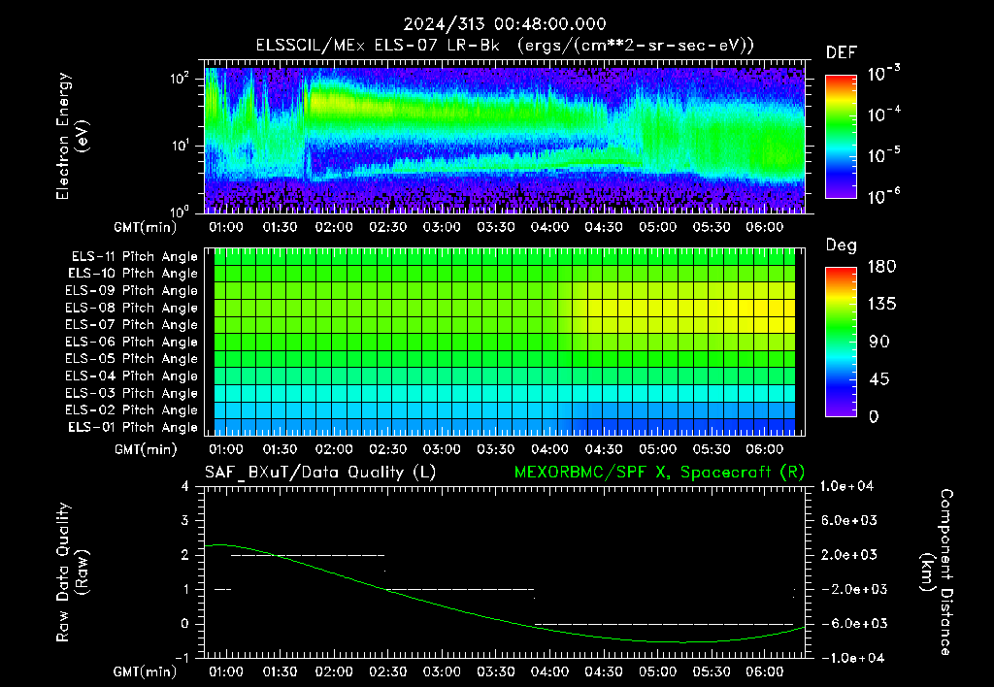Click the ELS-04 Pitch Angle label
The height and width of the screenshot is (687, 994).
click(x=131, y=376)
